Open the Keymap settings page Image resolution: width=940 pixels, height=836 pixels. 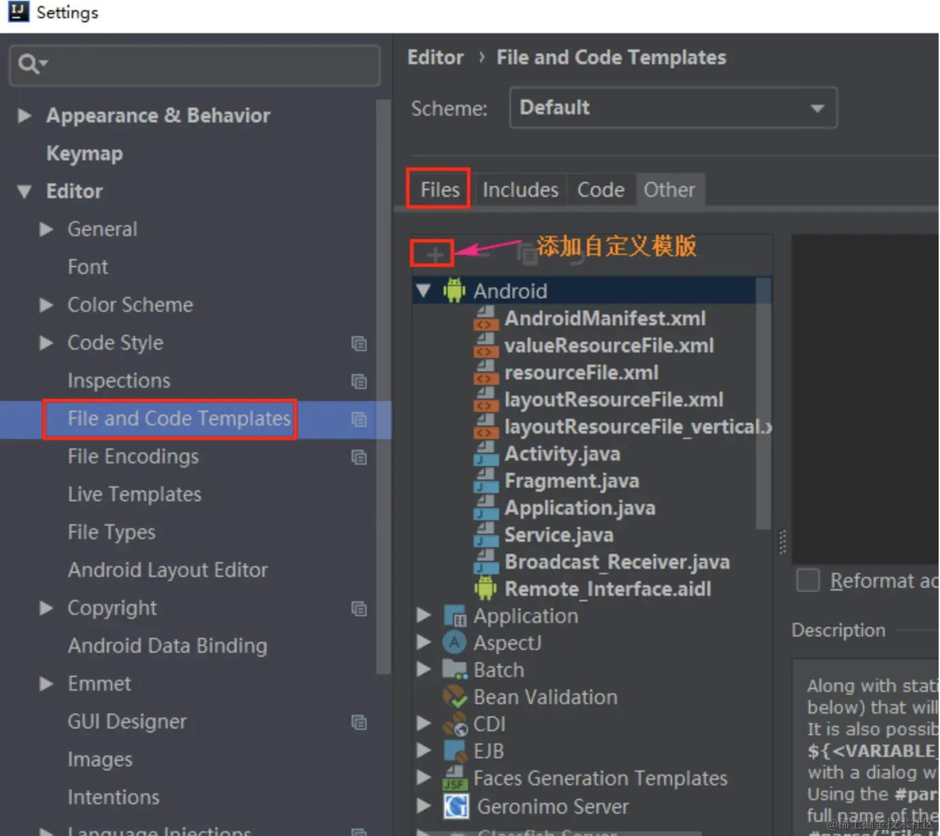85,154
